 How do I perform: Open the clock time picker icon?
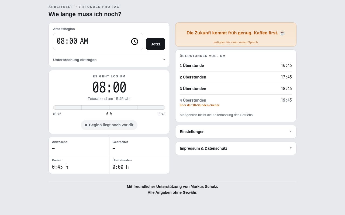click(134, 41)
